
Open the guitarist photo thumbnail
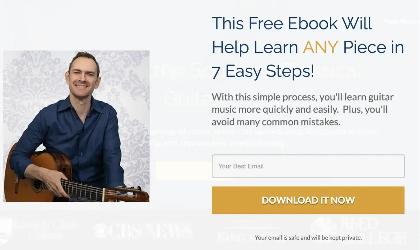point(76,126)
